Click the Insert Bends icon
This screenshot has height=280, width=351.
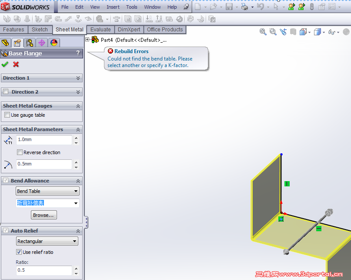(201, 19)
